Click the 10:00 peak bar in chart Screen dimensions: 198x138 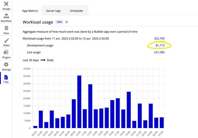[79, 102]
